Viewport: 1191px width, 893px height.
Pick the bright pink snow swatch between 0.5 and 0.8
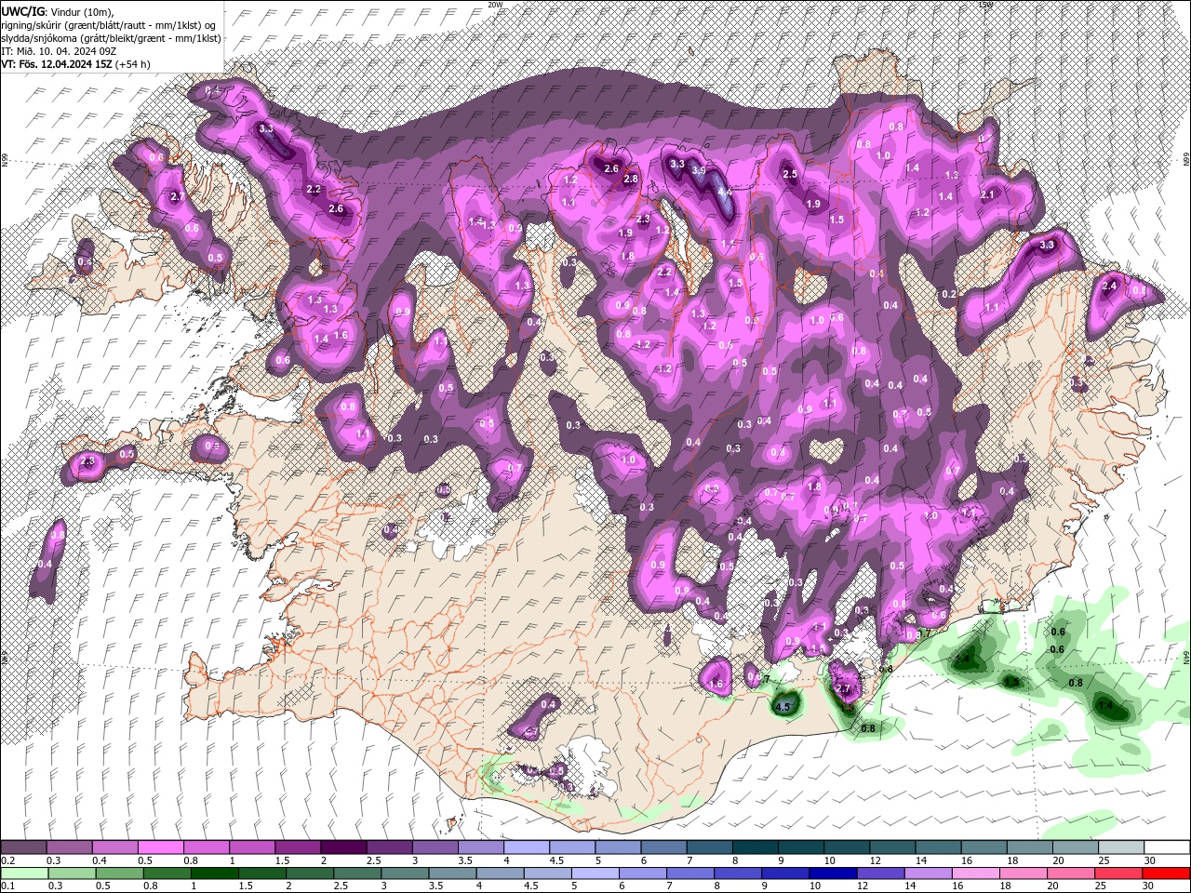click(160, 847)
